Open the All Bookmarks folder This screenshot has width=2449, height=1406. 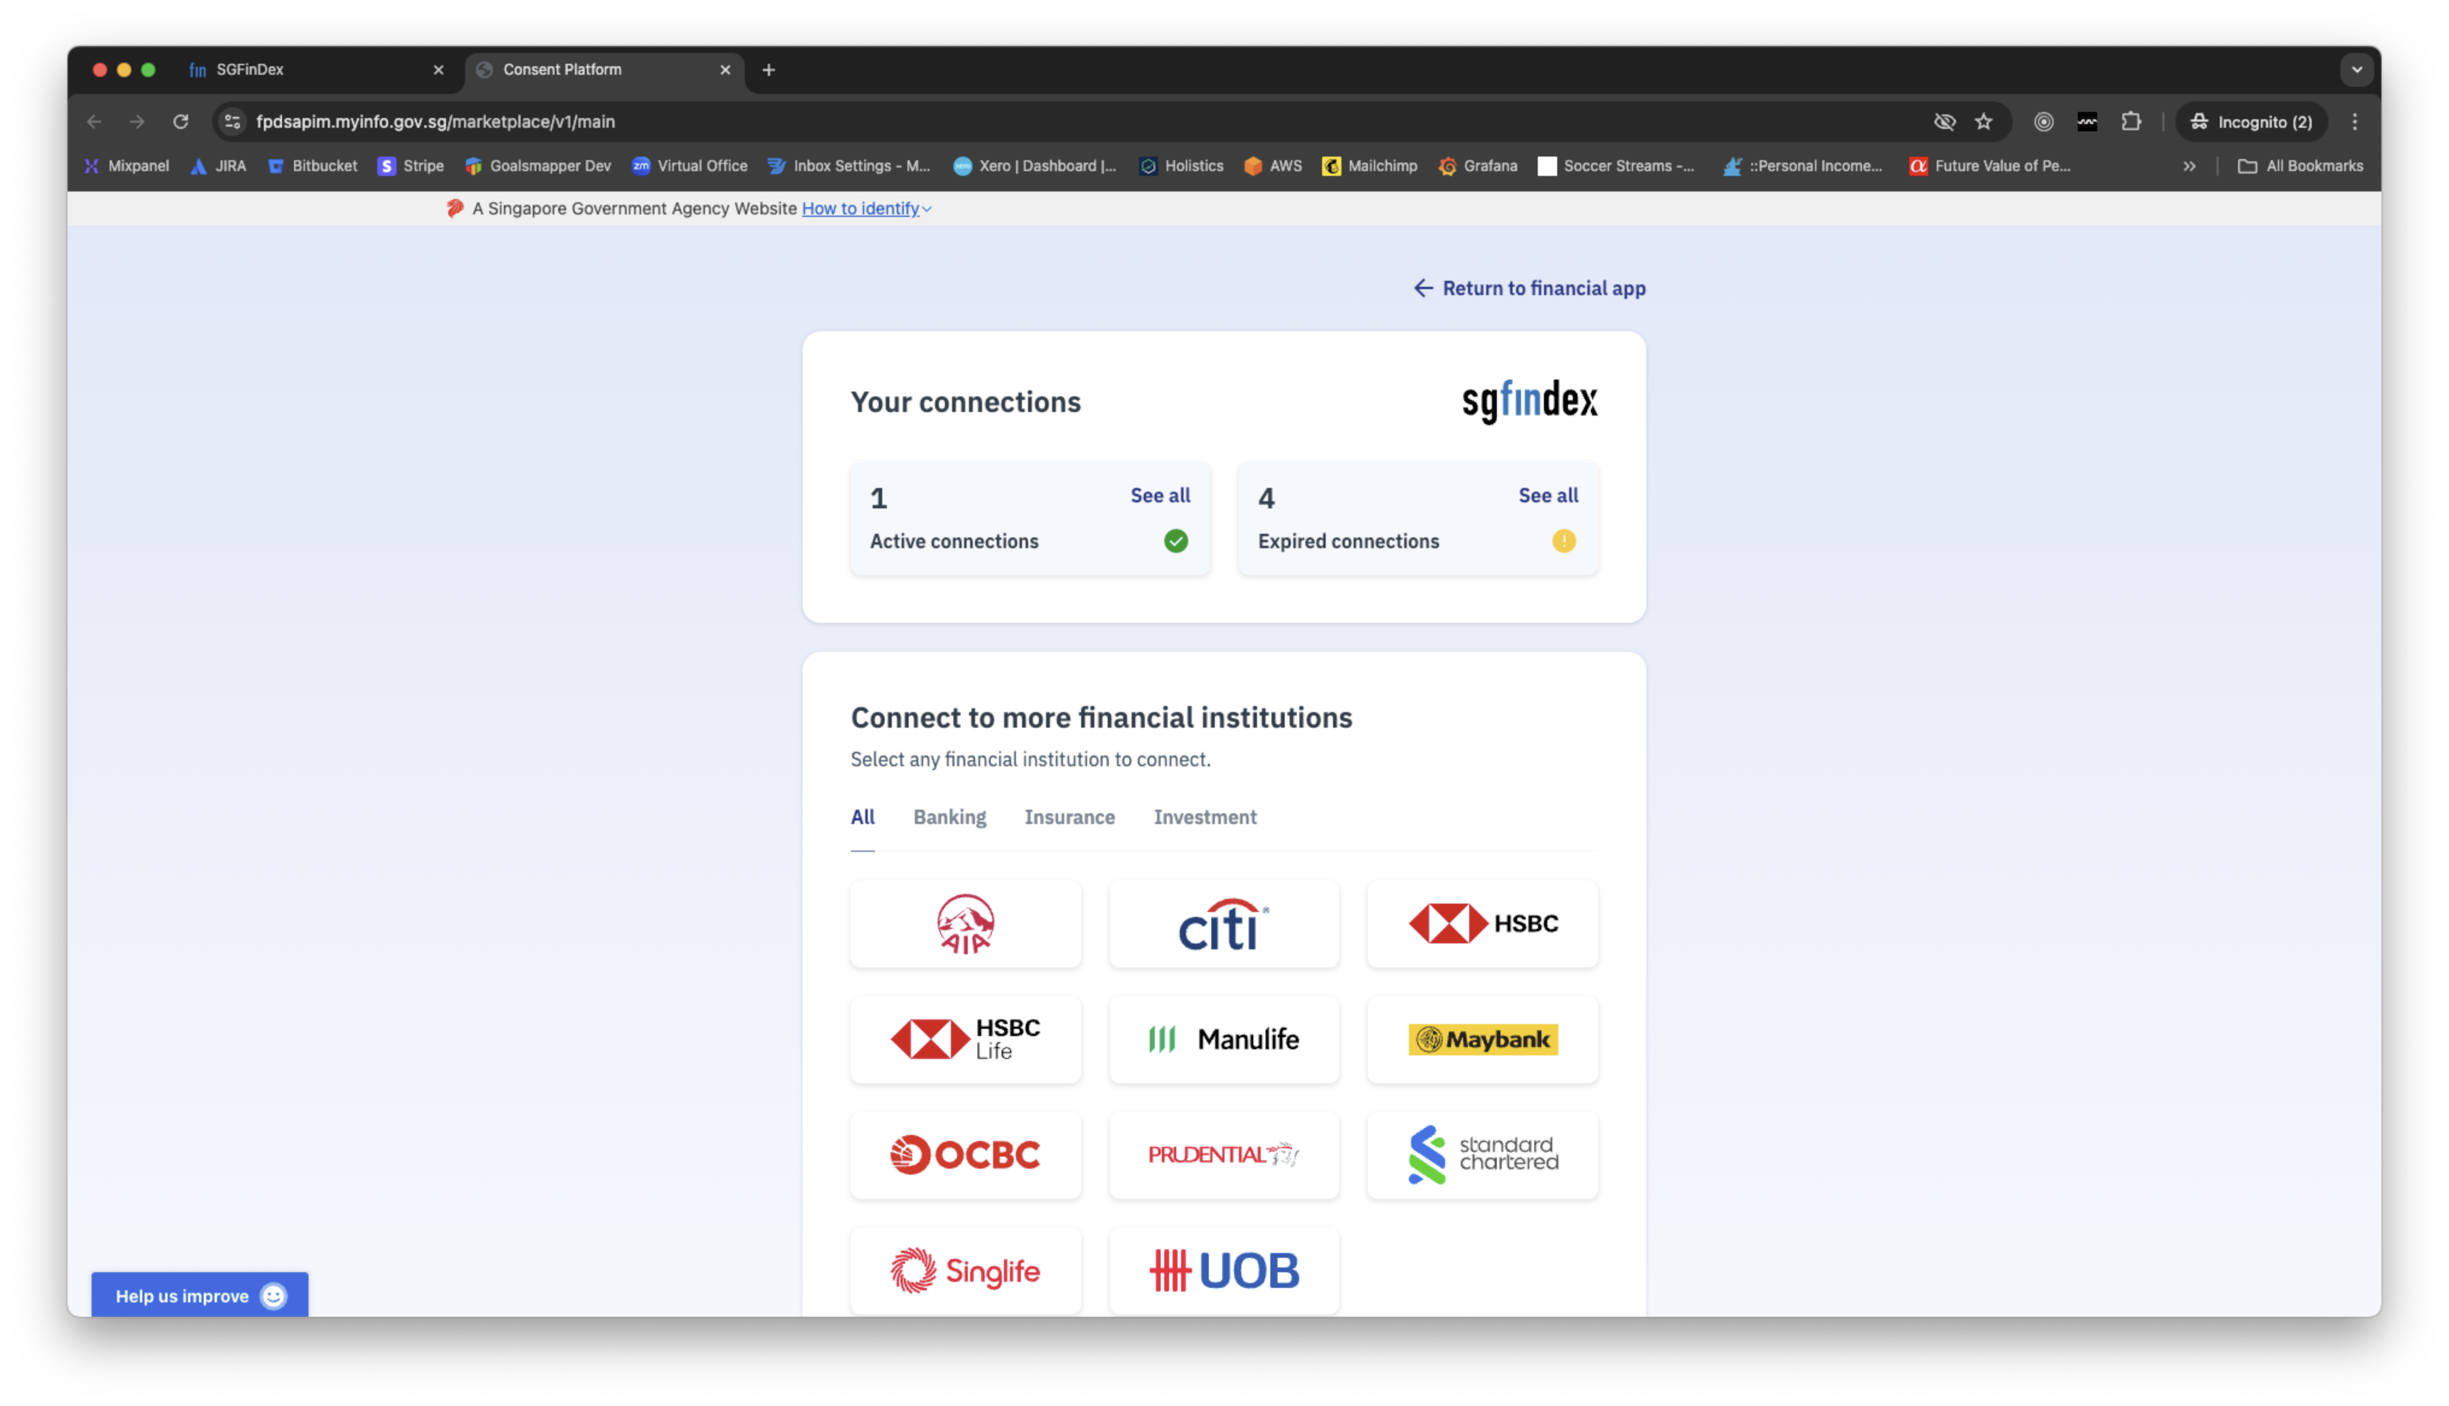(x=2300, y=166)
